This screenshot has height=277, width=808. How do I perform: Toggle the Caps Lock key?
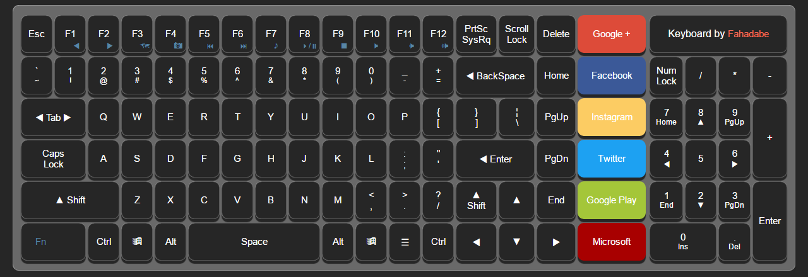pyautogui.click(x=53, y=159)
